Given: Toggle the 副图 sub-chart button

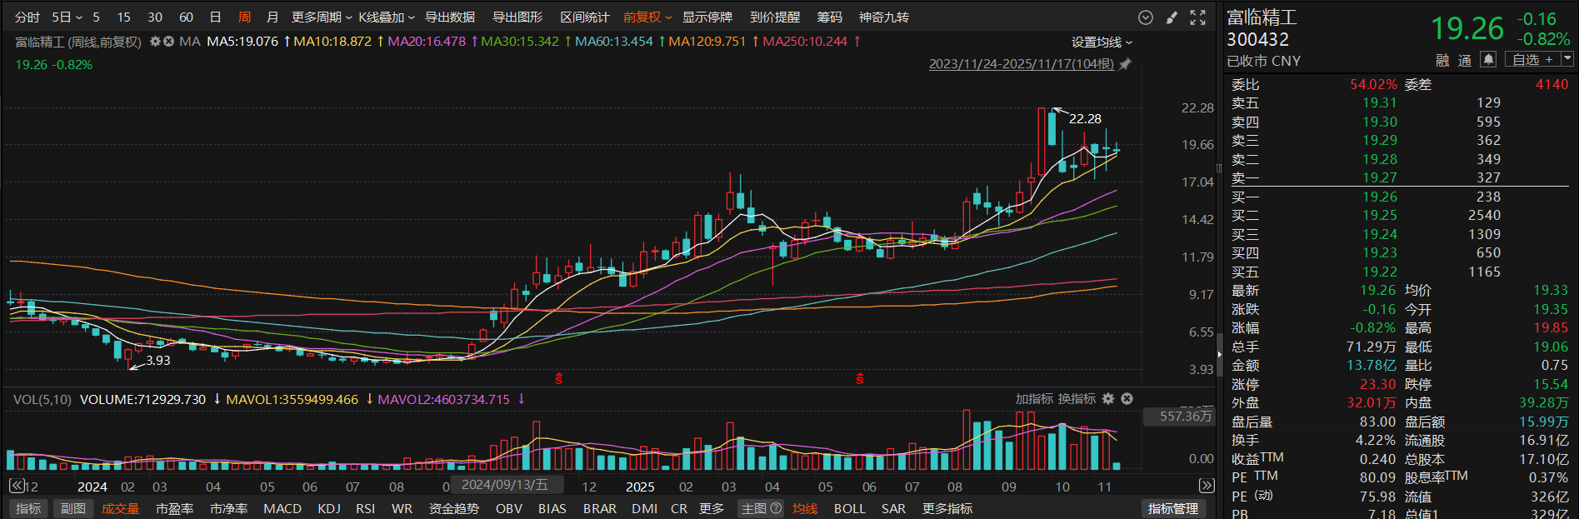Looking at the screenshot, I should point(72,508).
